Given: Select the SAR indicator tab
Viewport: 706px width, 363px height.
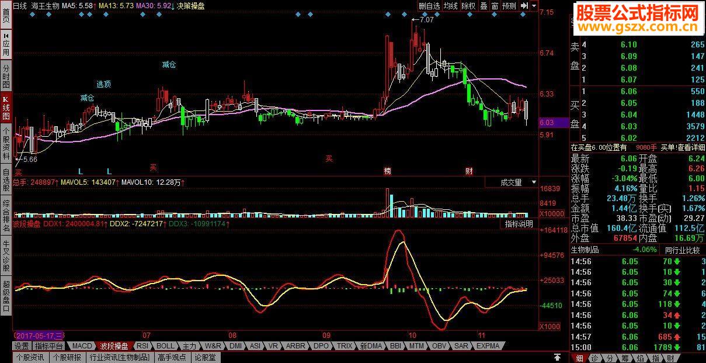Looking at the screenshot, I should [x=461, y=346].
